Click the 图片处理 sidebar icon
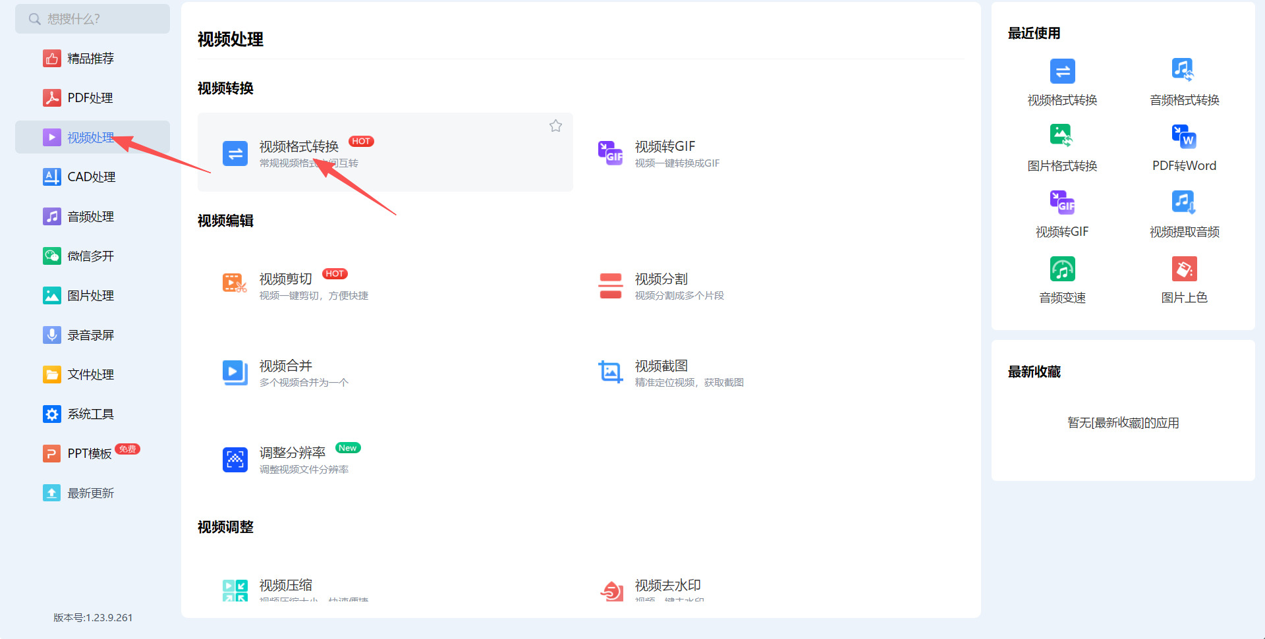Image resolution: width=1265 pixels, height=639 pixels. [x=52, y=295]
